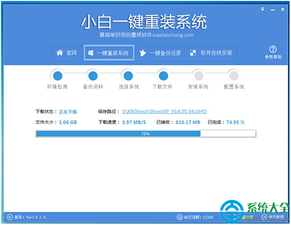Click the 74.95 % completed value

click(x=235, y=123)
